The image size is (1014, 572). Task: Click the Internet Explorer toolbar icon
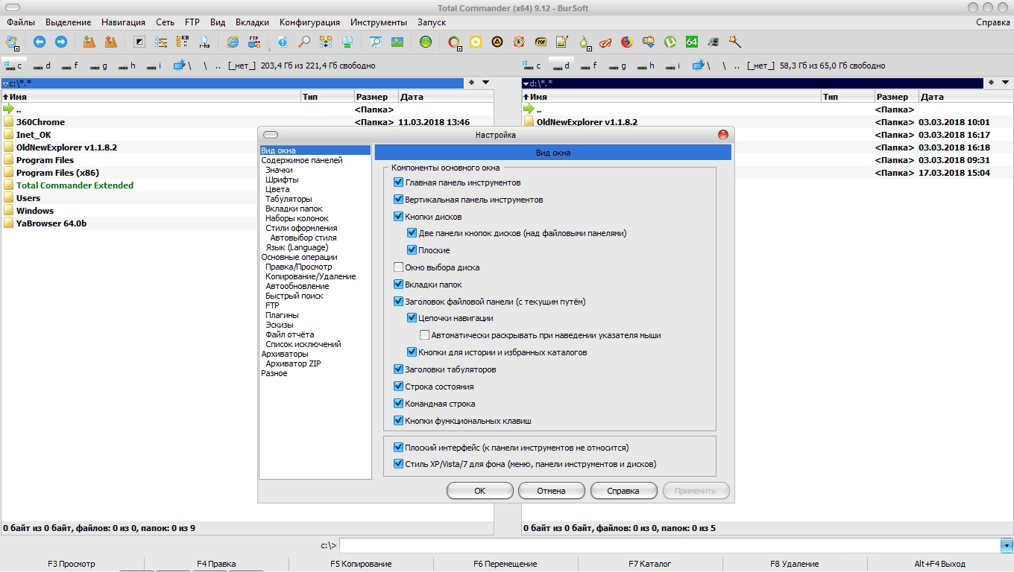coord(233,42)
